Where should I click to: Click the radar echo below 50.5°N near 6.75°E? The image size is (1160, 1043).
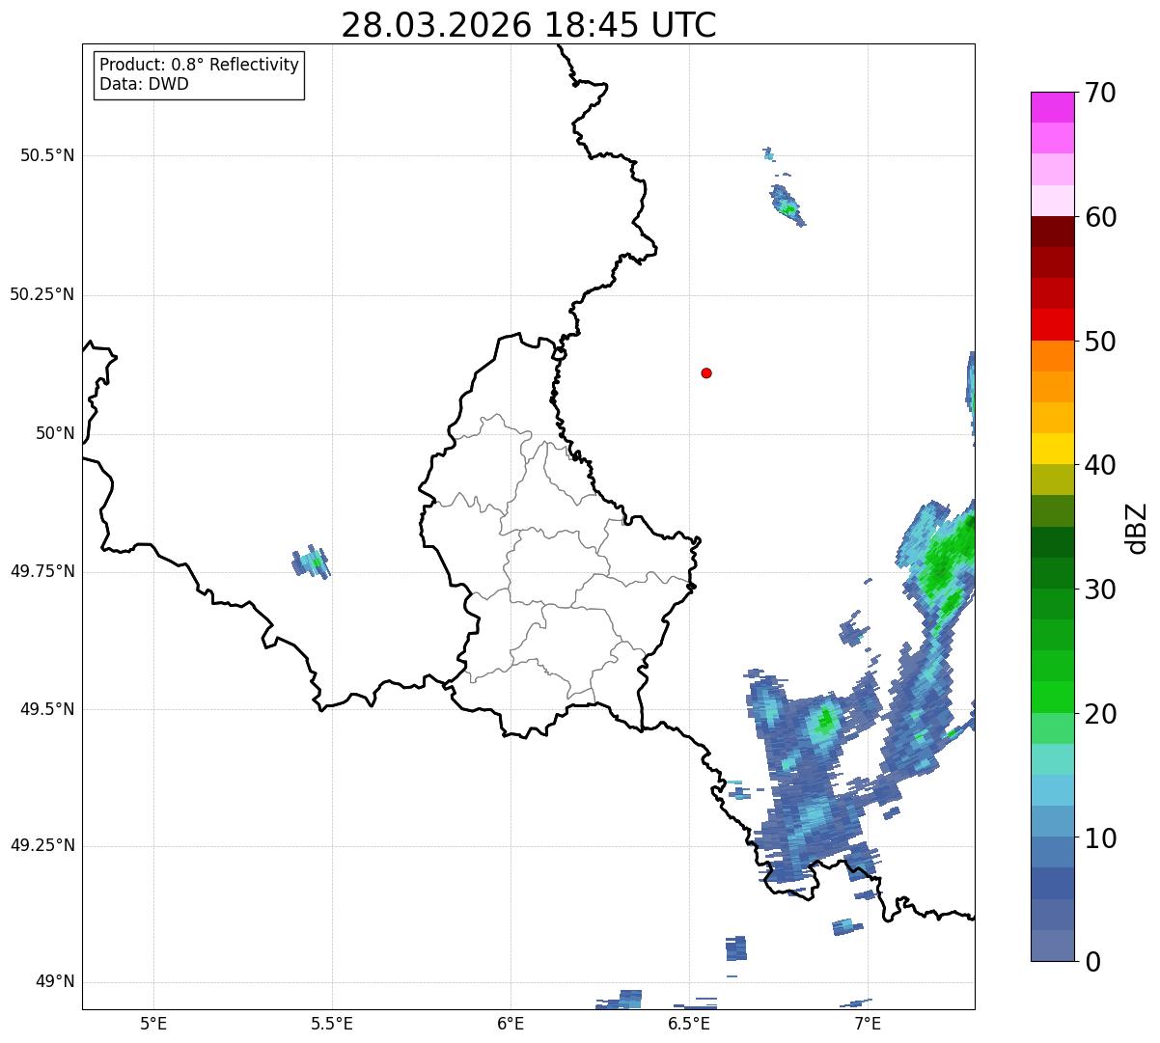[x=787, y=206]
